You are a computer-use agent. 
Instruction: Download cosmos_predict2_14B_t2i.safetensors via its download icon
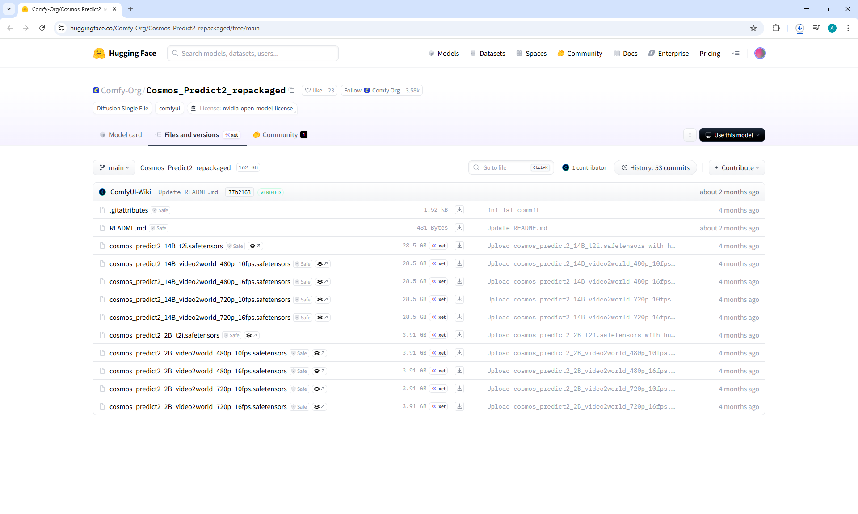click(459, 246)
